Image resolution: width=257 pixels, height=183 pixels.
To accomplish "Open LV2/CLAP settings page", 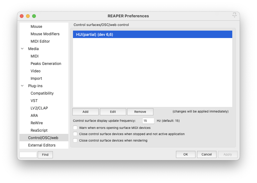I will 39,108.
